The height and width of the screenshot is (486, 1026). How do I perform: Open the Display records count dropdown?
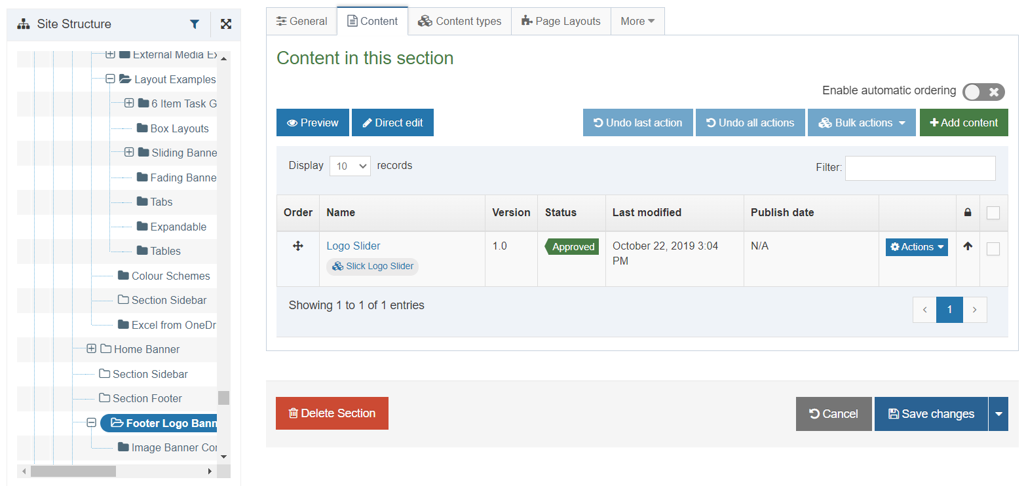[350, 166]
